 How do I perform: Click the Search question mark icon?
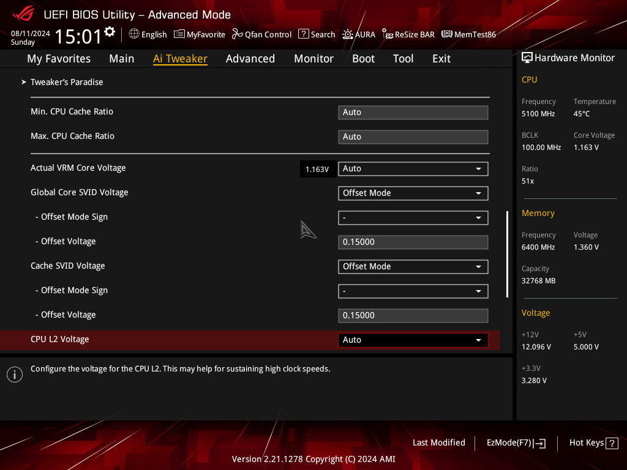tap(304, 34)
